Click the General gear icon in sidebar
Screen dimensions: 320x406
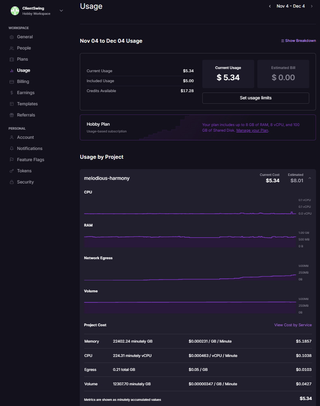coord(12,37)
